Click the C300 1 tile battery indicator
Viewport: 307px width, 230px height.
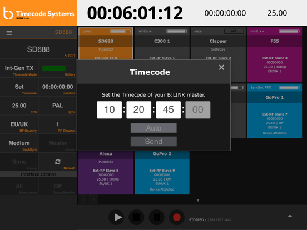(177, 31)
